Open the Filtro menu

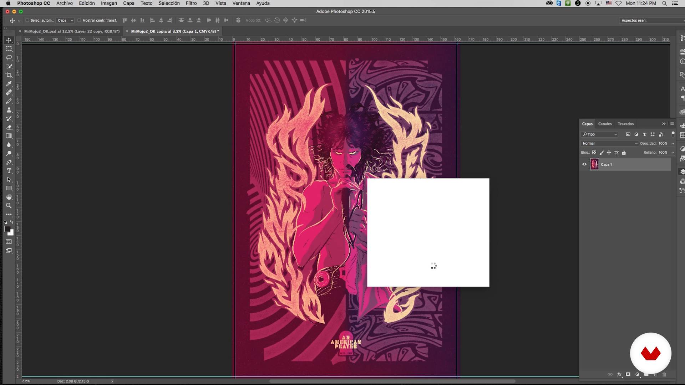(x=191, y=3)
